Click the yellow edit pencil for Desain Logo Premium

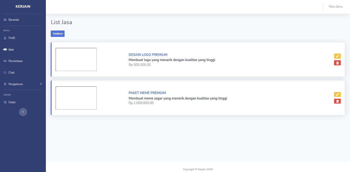(x=337, y=56)
